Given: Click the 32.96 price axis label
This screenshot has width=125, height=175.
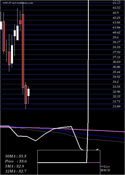Looking at the screenshot, I should [116, 91].
